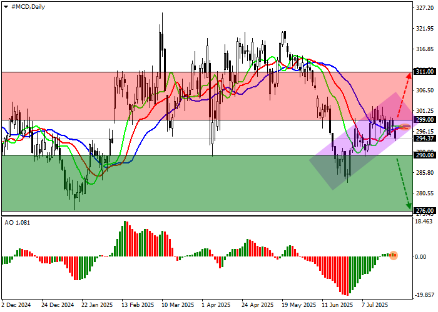Image resolution: width=438 pixels, height=312 pixels.
Task: Click the #MCD,Daily chart title
Action: [28, 6]
